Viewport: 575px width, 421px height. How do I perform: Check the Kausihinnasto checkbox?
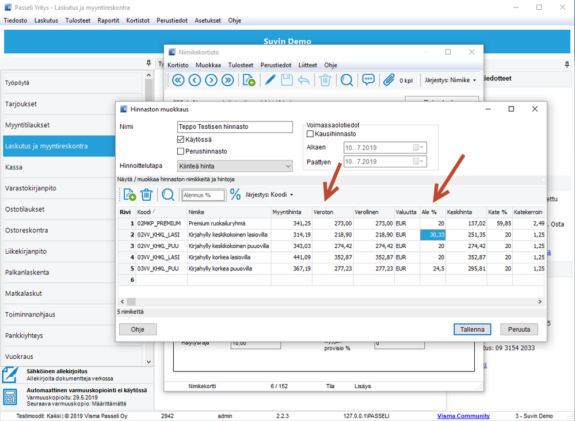310,134
